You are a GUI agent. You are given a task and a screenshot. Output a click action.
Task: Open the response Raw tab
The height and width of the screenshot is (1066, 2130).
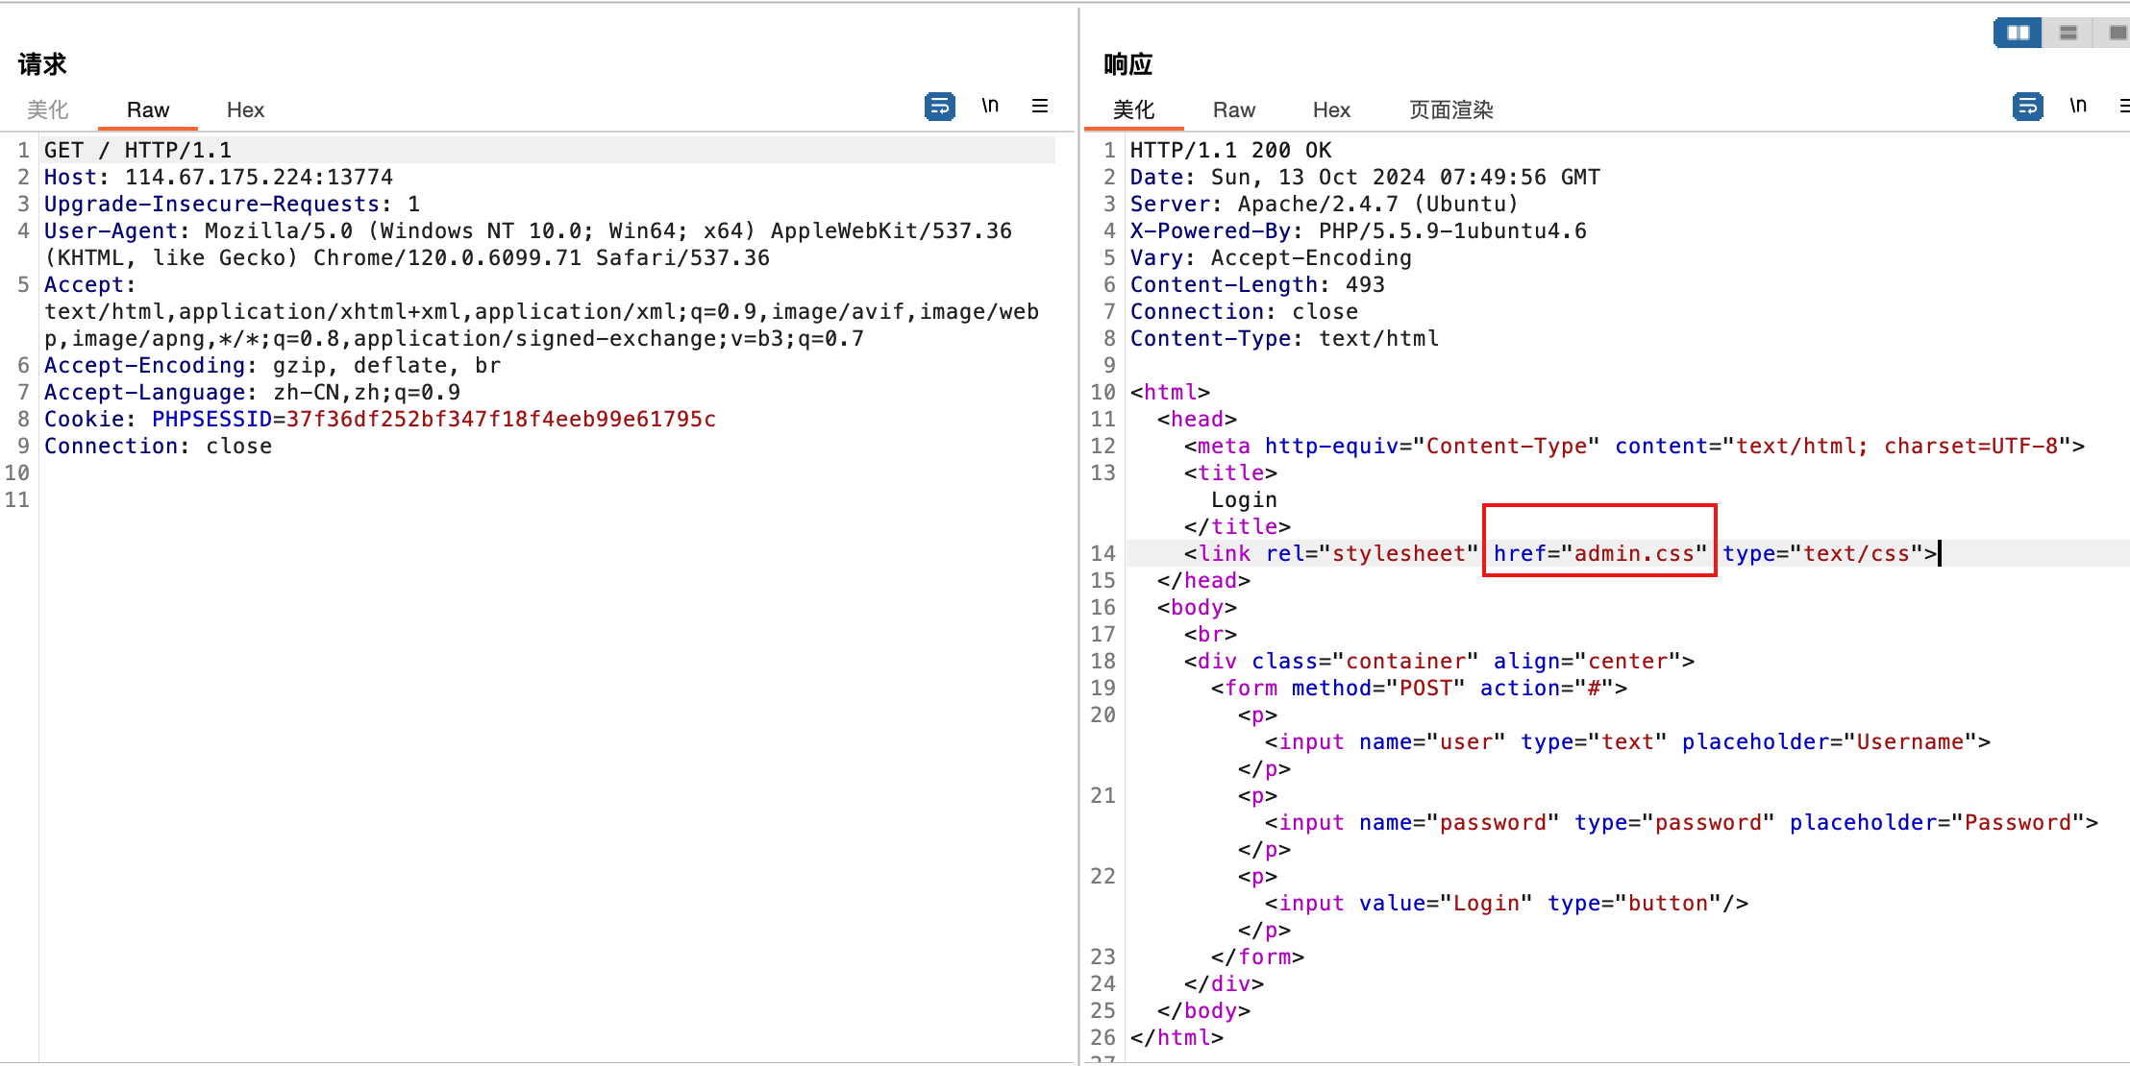coord(1234,110)
